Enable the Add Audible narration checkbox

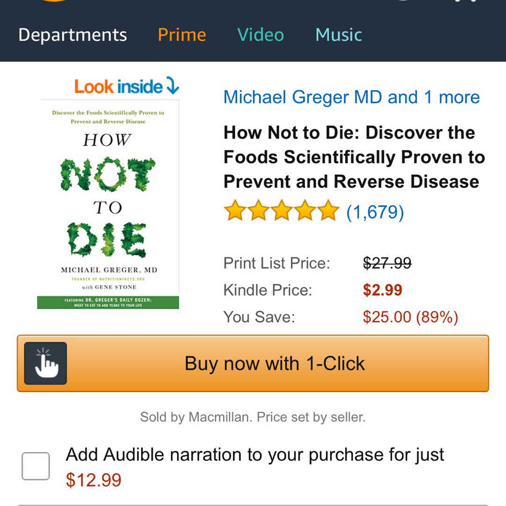pos(36,466)
